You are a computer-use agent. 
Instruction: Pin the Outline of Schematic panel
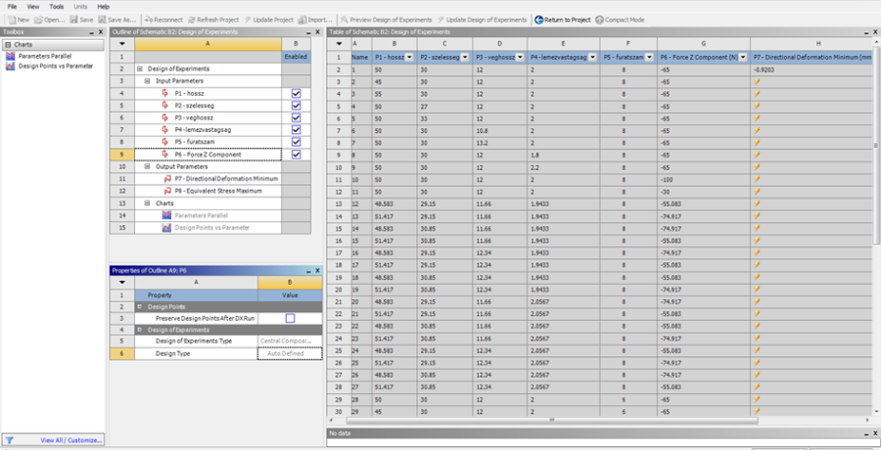(x=308, y=32)
